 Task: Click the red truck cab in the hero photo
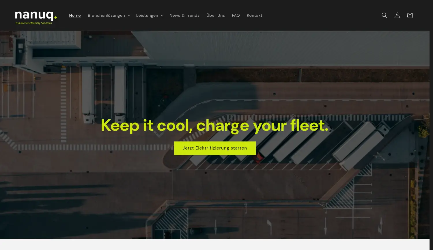259,158
